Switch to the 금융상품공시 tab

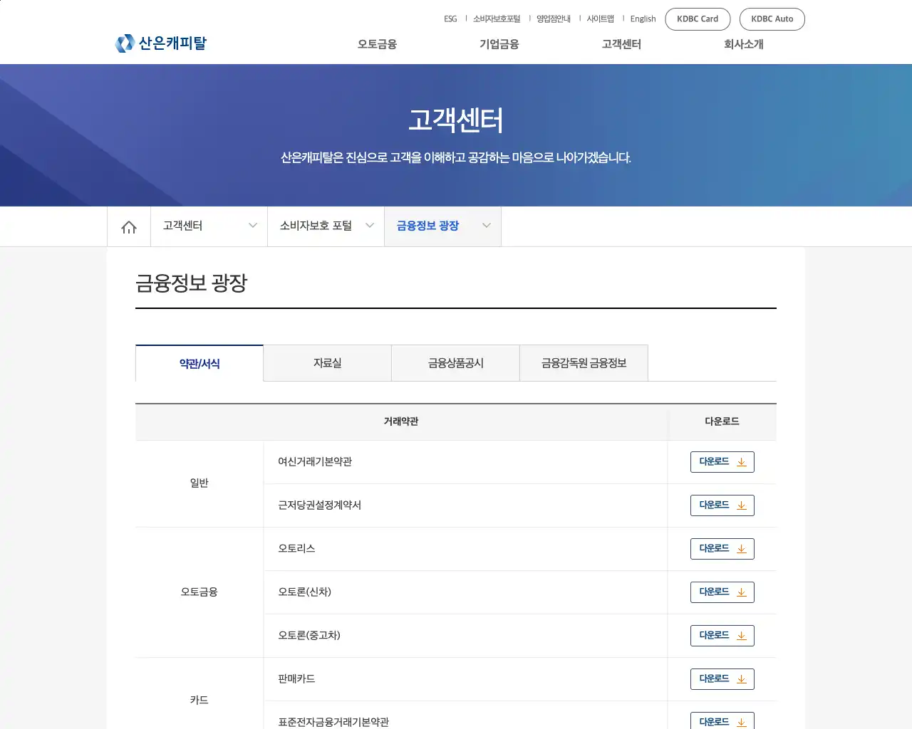pos(455,363)
